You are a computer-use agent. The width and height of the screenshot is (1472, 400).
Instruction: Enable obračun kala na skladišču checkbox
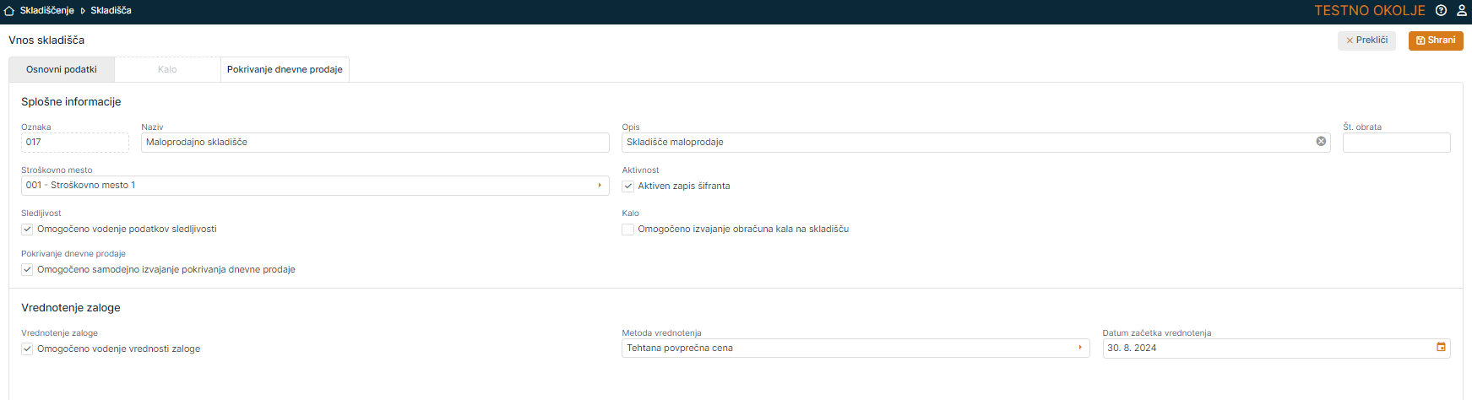[628, 230]
